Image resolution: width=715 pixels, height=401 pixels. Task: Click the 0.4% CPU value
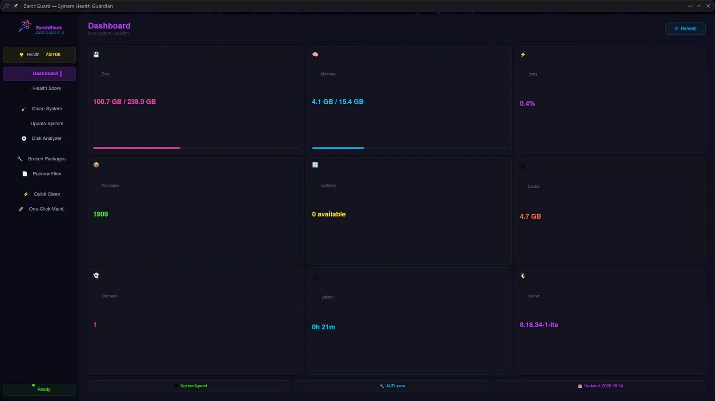pyautogui.click(x=527, y=104)
